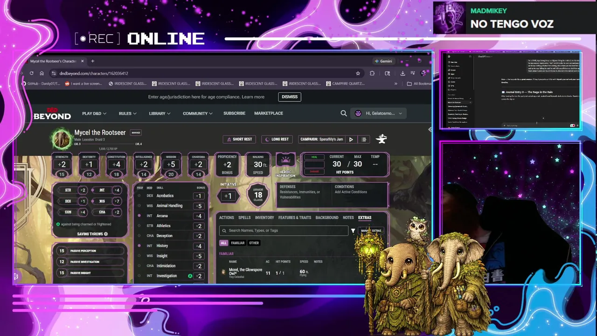Expand the COMMUNITY menu
The width and height of the screenshot is (597, 336).
click(198, 113)
